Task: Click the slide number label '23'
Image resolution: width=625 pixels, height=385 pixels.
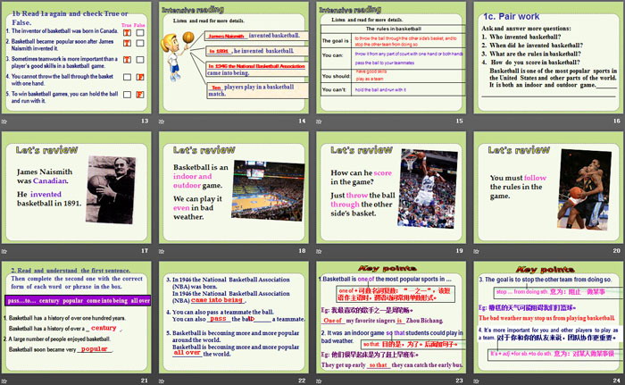Action: pyautogui.click(x=459, y=381)
